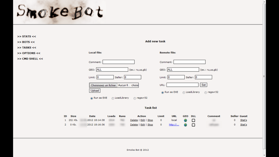This screenshot has width=279, height=157.
Task: Click the 'Add new task' heading
Action: [x=155, y=41]
